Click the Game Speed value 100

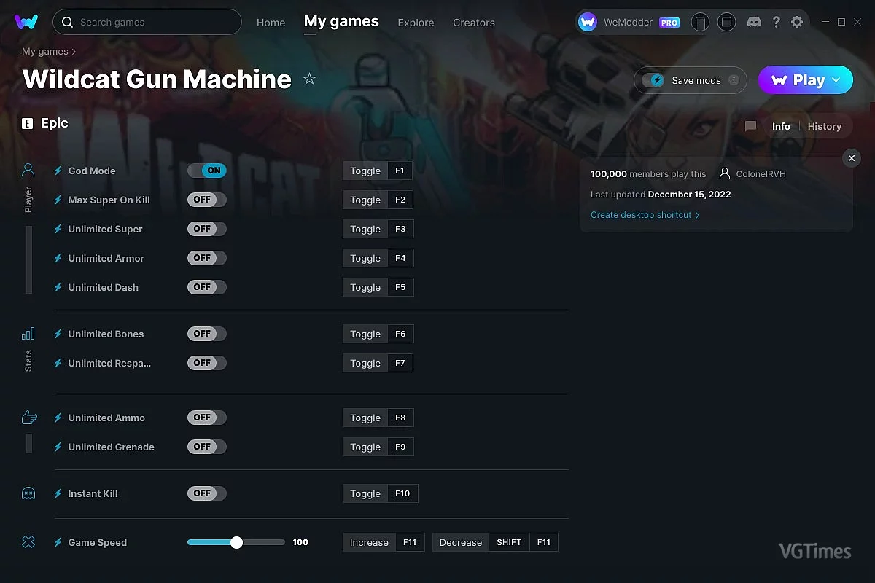300,542
